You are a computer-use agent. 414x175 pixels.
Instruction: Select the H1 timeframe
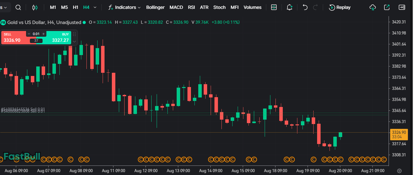(75, 7)
